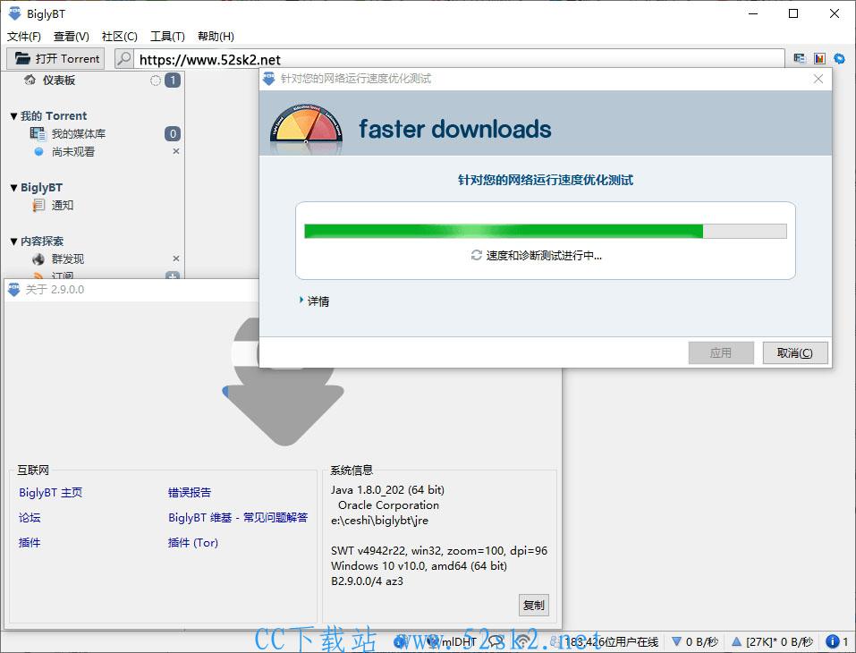Click the refresh icon beside 速度和诊断测试进行中
The image size is (856, 653).
477,255
